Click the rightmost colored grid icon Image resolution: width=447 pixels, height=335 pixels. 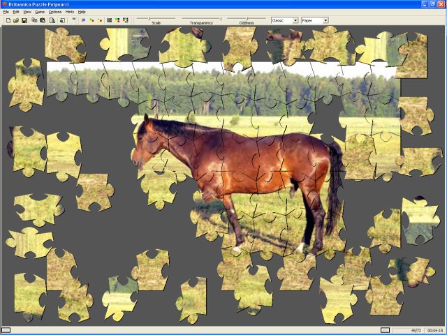(125, 20)
